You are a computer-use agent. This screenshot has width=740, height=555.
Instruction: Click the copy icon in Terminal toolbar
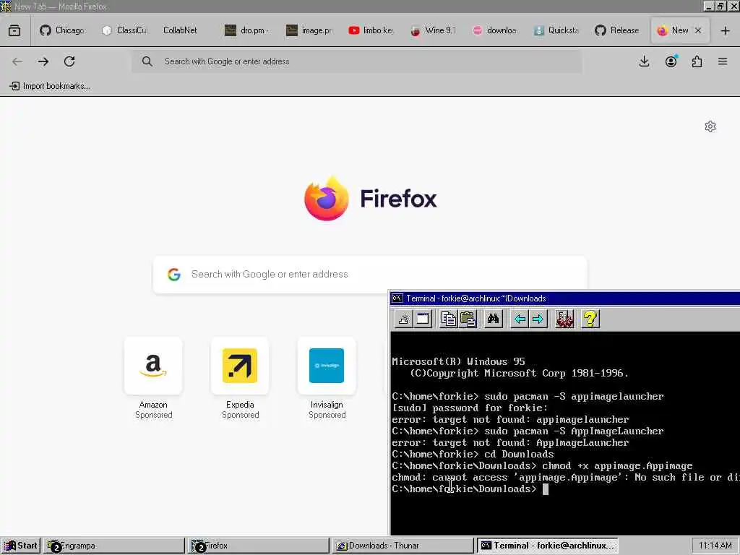[448, 319]
